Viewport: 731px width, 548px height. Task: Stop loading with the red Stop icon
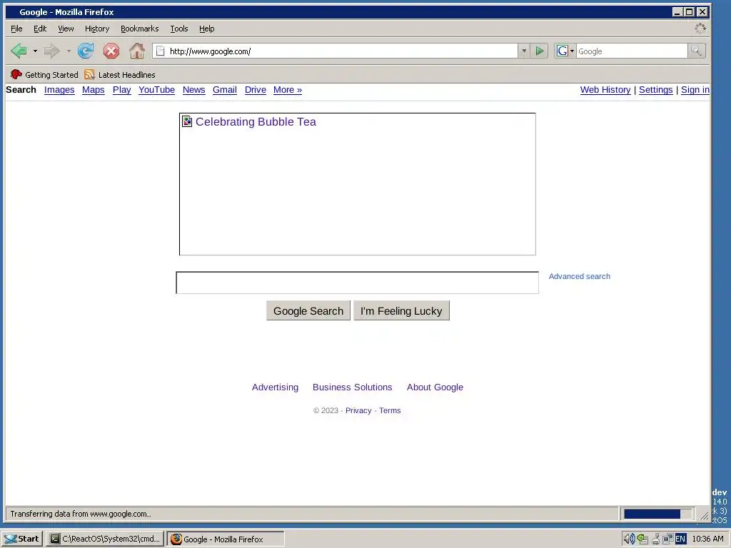pyautogui.click(x=111, y=51)
